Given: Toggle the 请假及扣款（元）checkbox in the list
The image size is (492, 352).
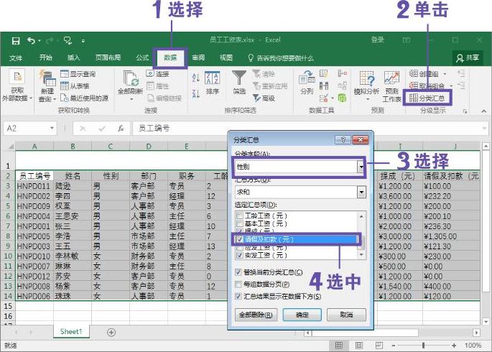Looking at the screenshot, I should [239, 238].
